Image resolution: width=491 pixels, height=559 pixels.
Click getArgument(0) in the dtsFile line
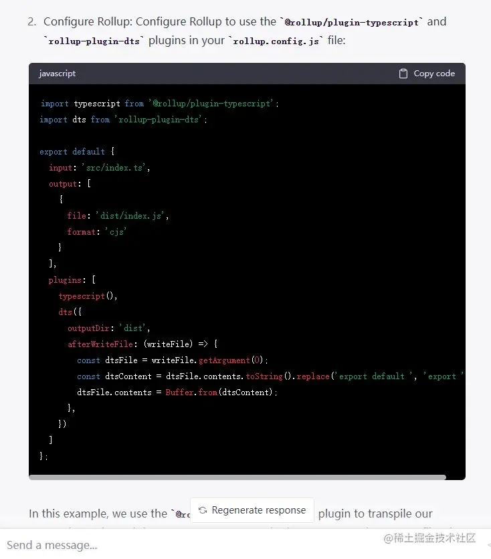[231, 360]
